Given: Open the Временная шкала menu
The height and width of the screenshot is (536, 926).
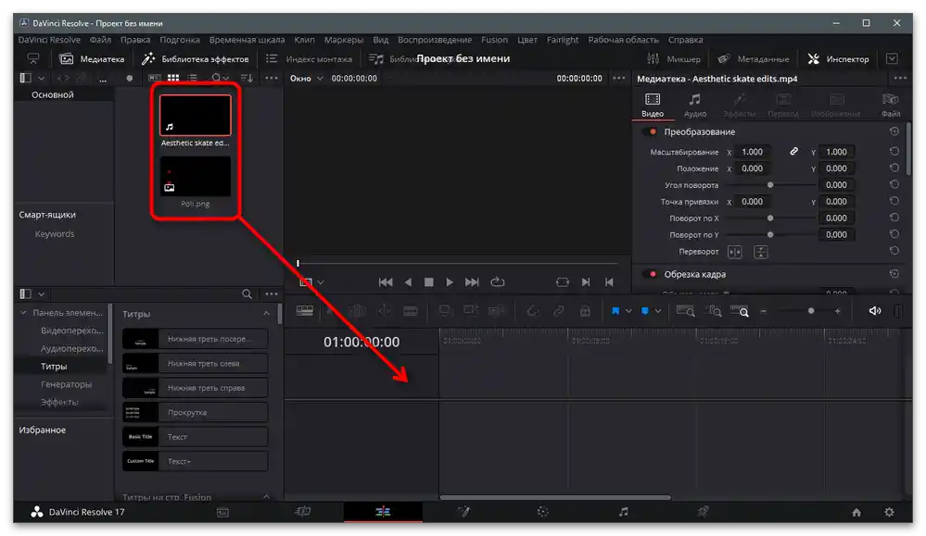Looking at the screenshot, I should point(247,40).
